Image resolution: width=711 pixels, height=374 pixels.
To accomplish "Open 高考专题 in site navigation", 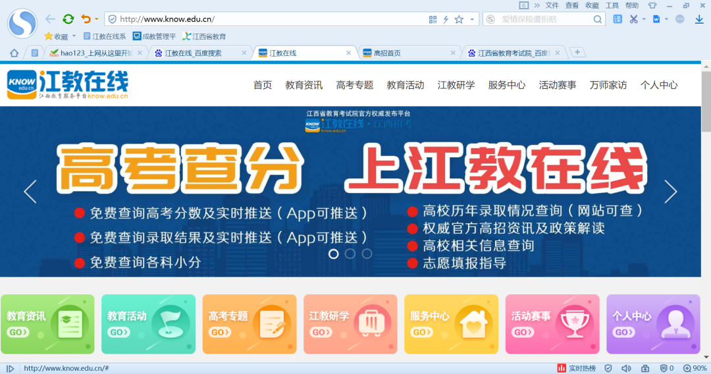I will tap(355, 85).
